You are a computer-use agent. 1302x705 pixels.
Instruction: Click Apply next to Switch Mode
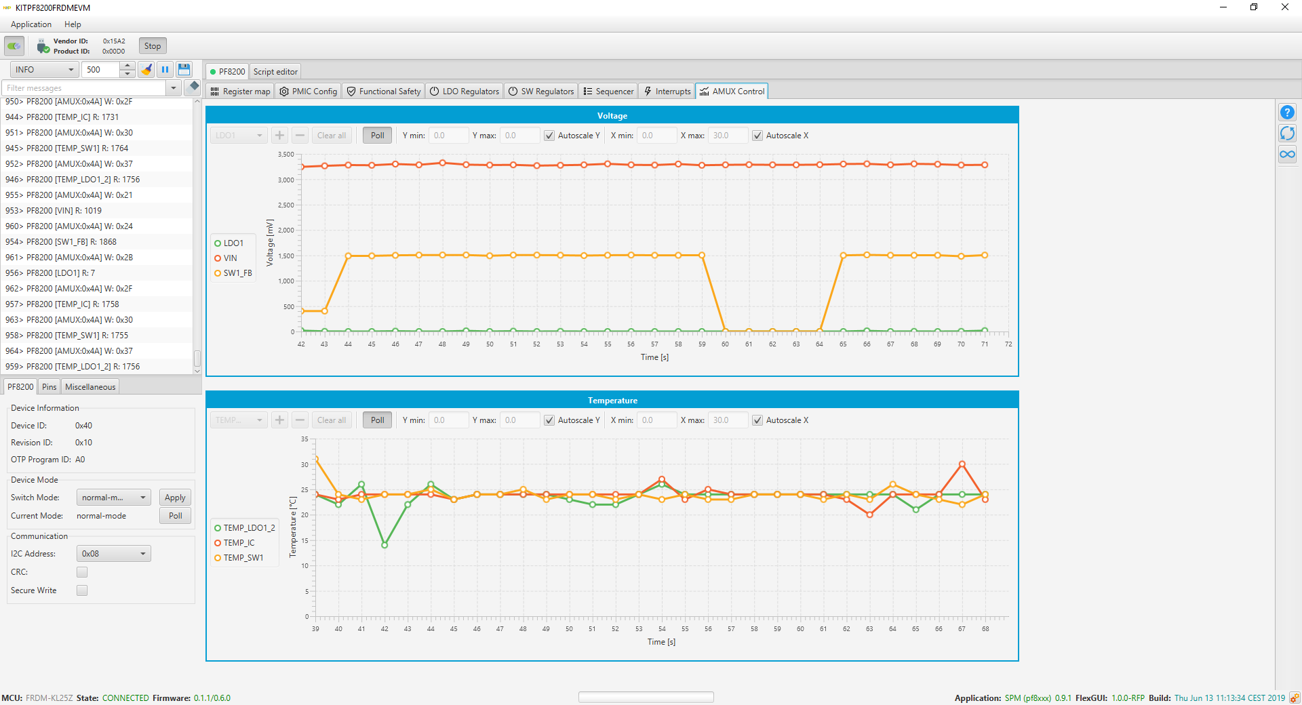(x=175, y=498)
